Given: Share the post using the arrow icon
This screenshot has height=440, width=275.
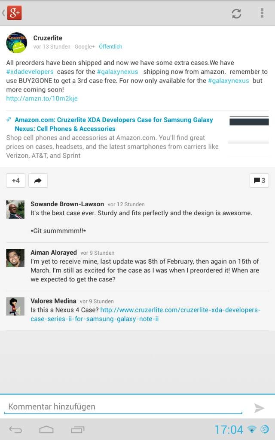Looking at the screenshot, I should [38, 180].
